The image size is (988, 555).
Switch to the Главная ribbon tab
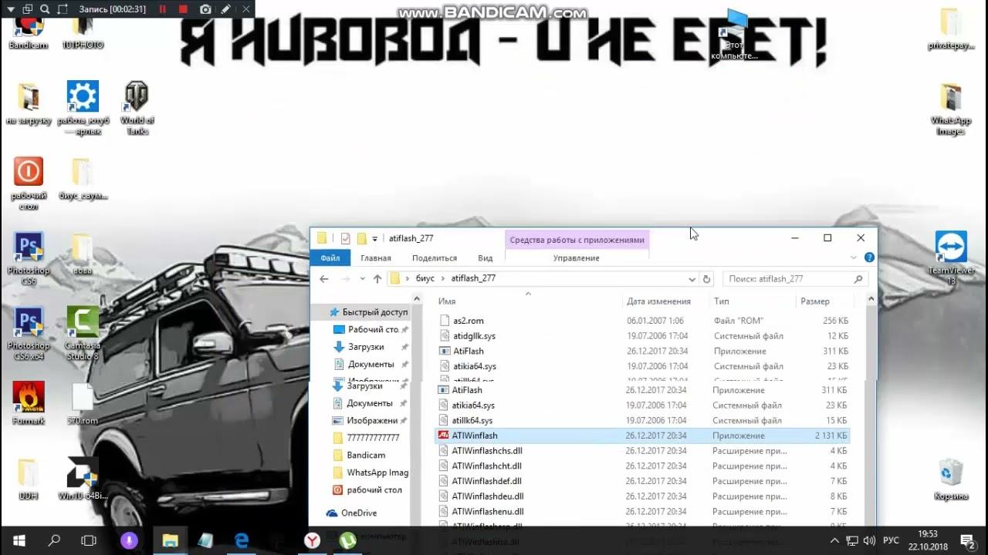coord(376,258)
